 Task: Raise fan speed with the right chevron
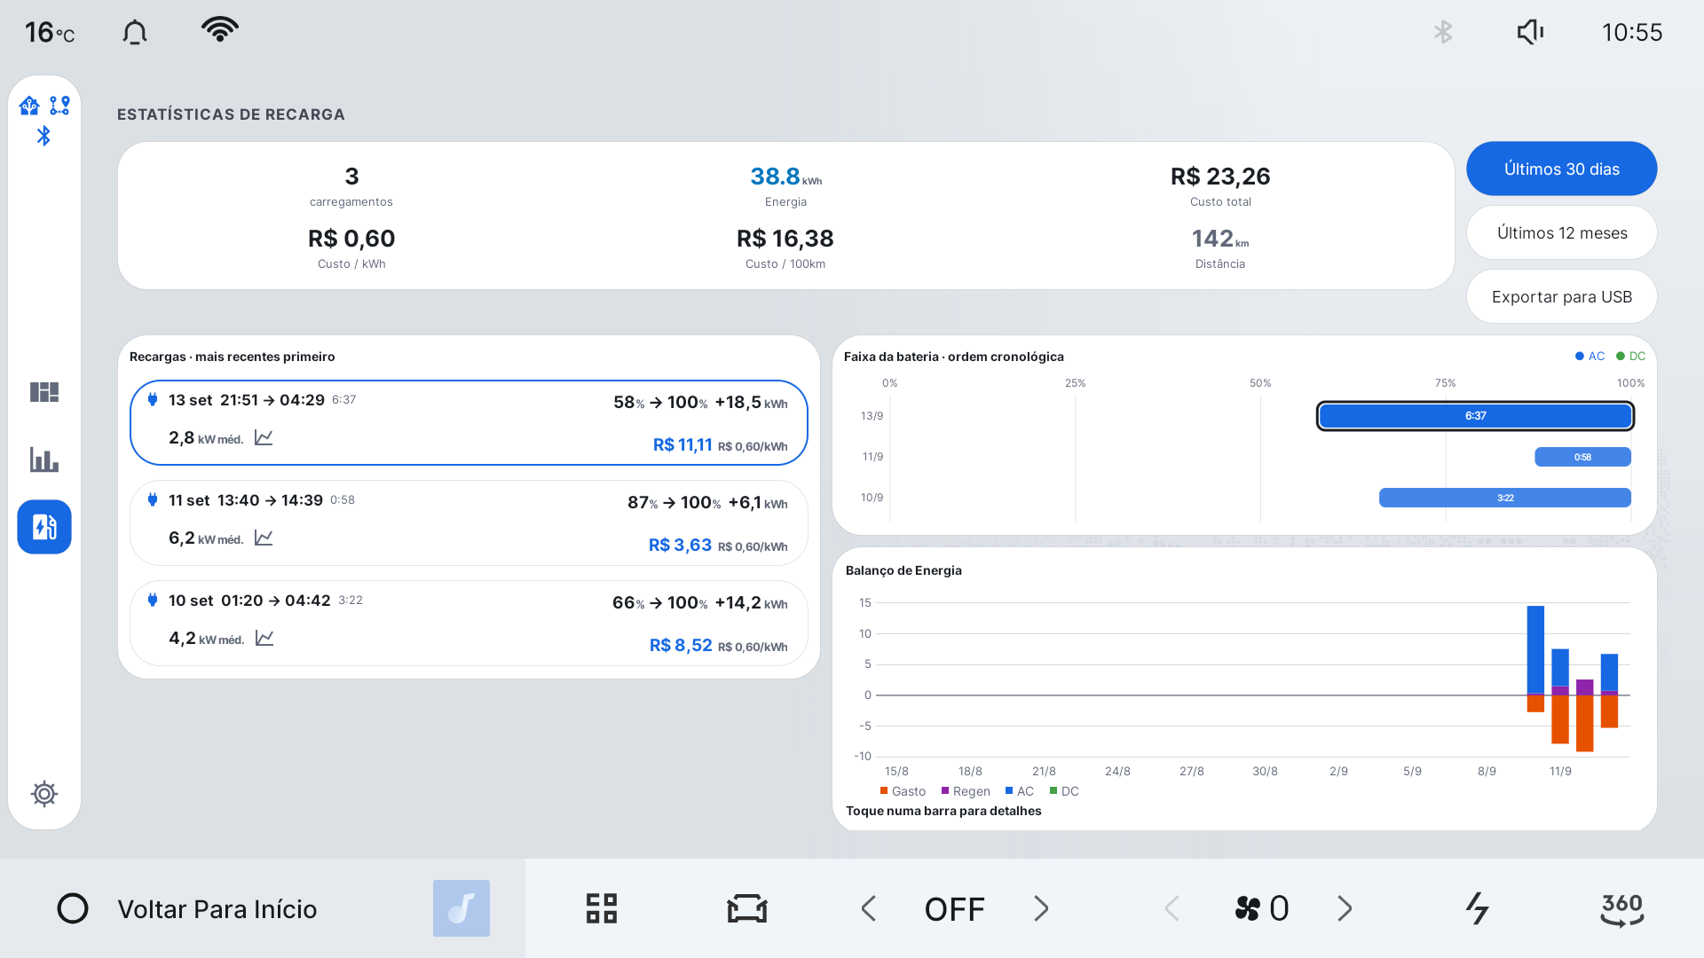1345,908
